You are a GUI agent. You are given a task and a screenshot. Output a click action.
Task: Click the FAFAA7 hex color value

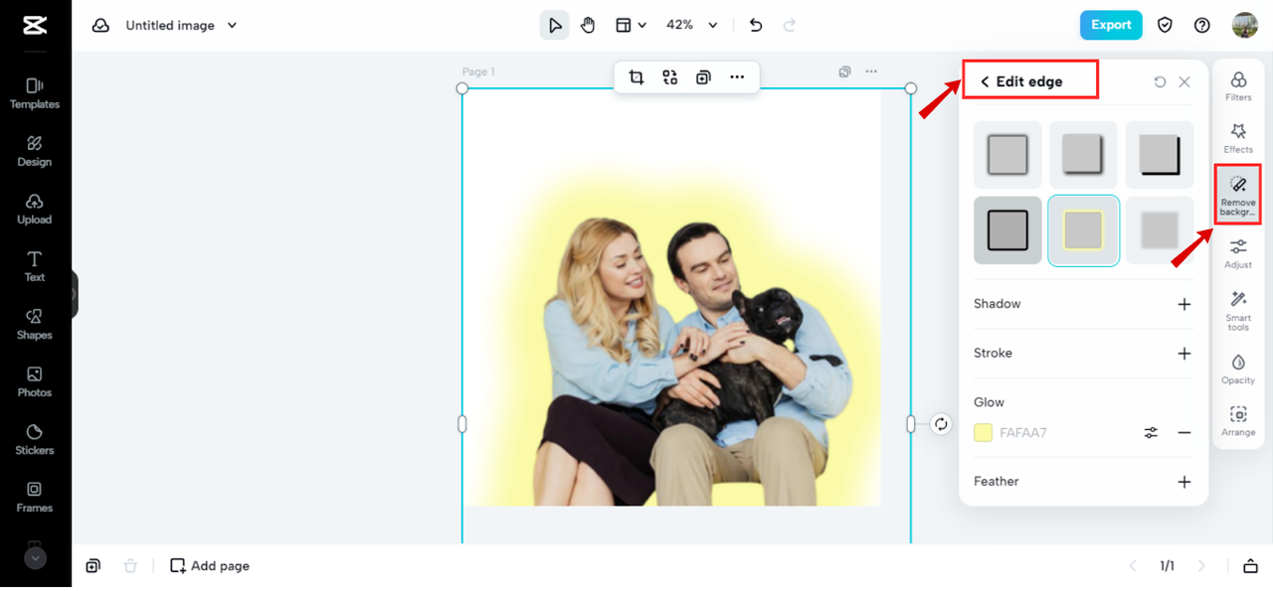pos(1023,433)
